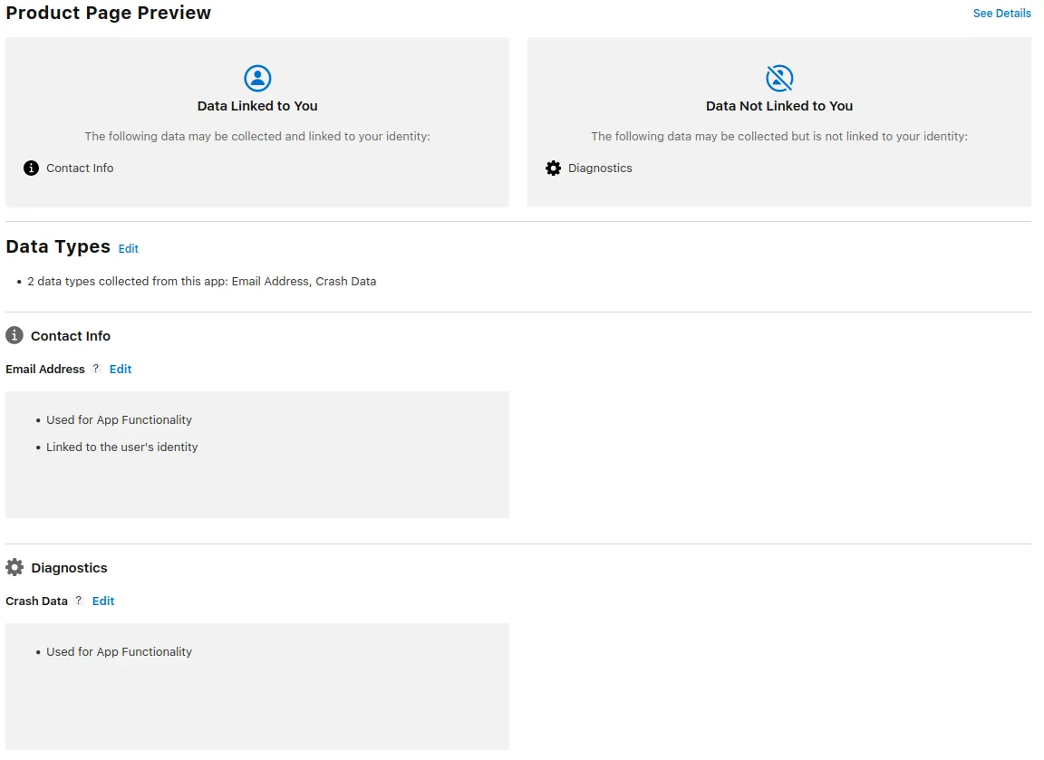
Task: Click the Data Linked to You person icon
Action: (257, 77)
